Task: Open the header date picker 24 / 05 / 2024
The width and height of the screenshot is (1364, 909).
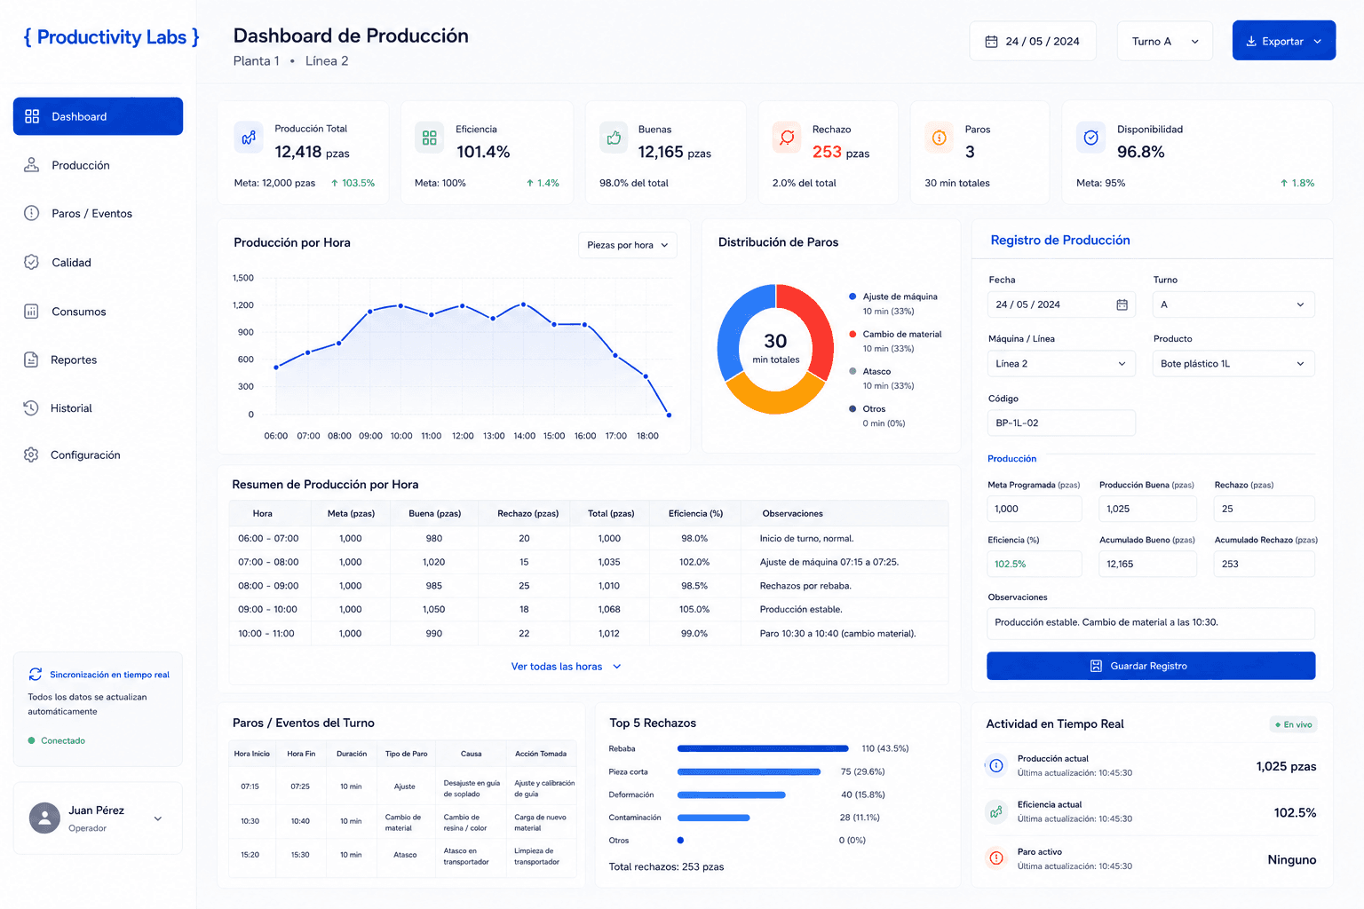Action: [1033, 42]
